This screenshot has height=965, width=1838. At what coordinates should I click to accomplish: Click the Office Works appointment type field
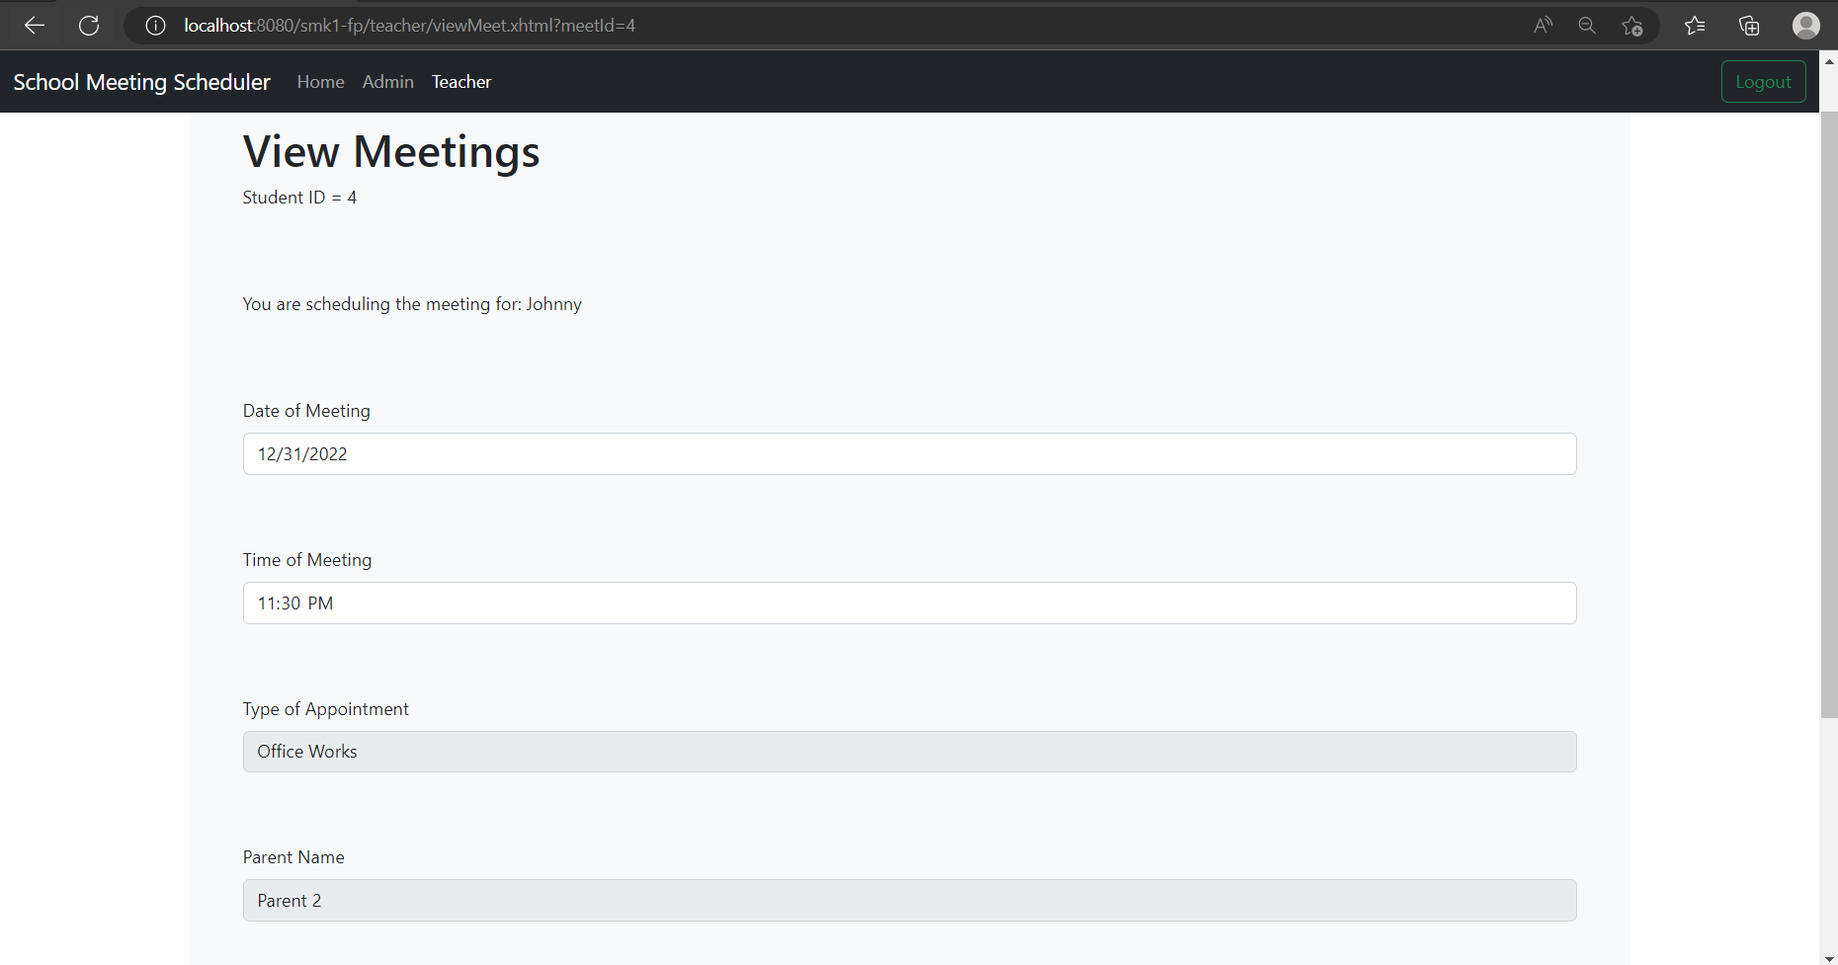tap(908, 751)
